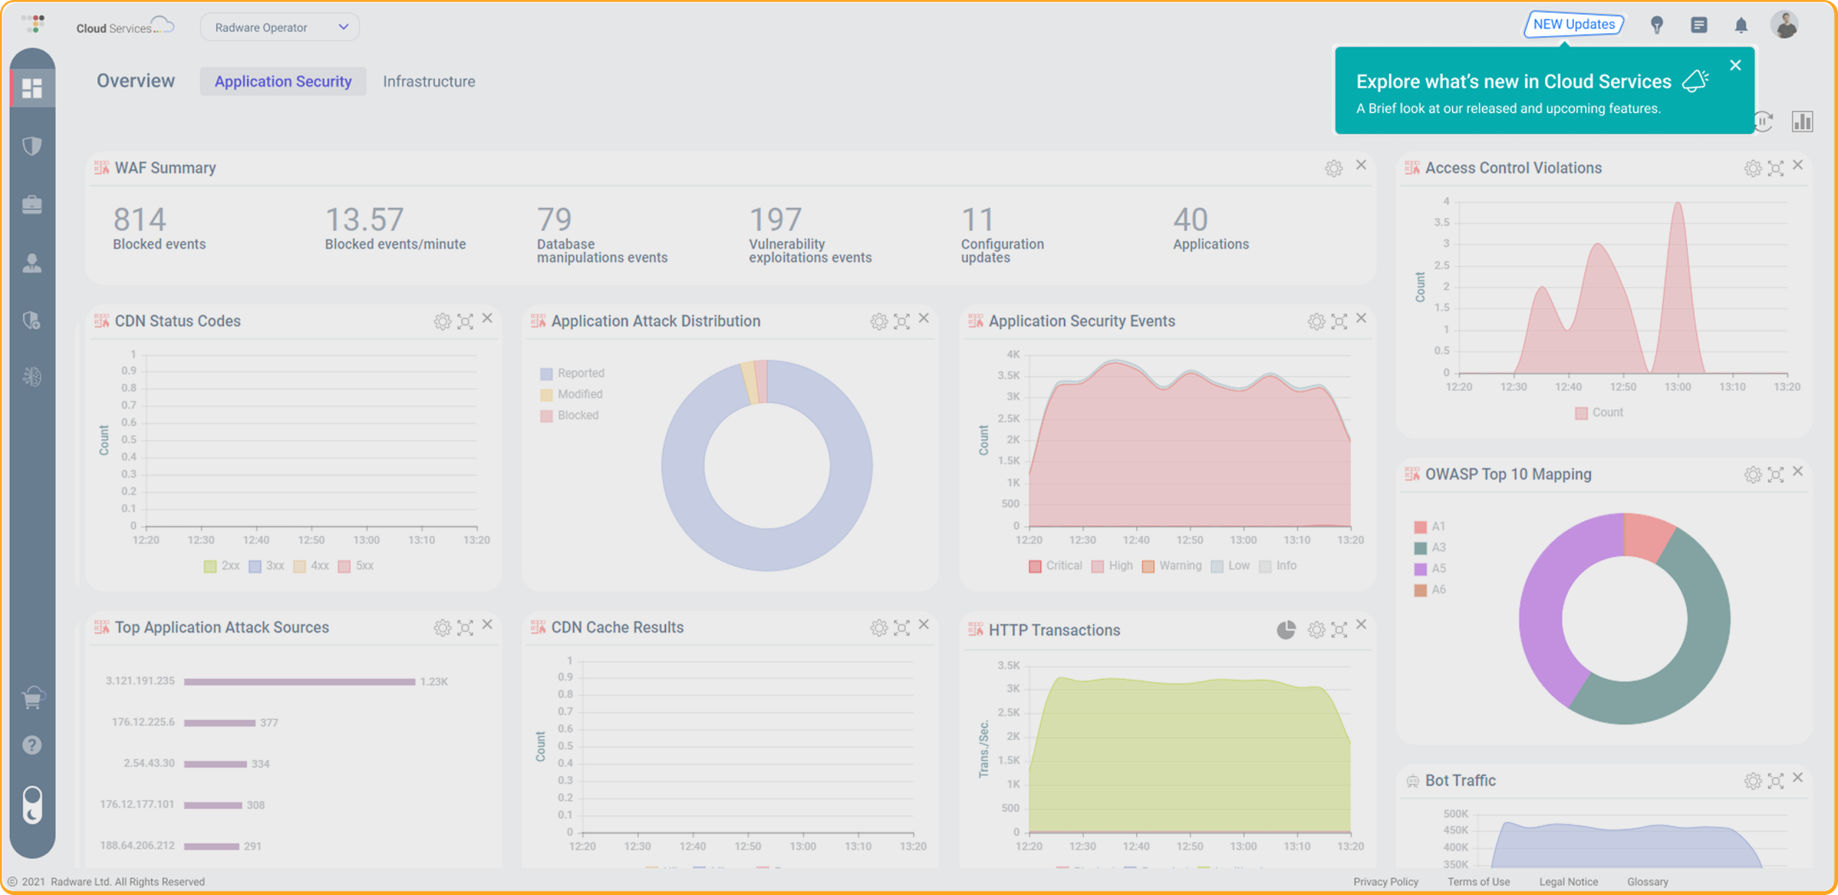Click the briefcase icon in sidebar
This screenshot has width=1838, height=895.
pos(32,205)
